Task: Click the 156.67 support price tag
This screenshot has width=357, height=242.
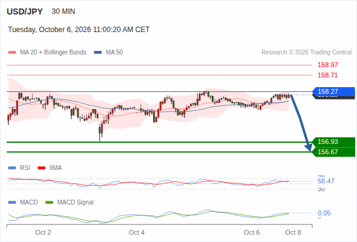Action: [x=334, y=152]
